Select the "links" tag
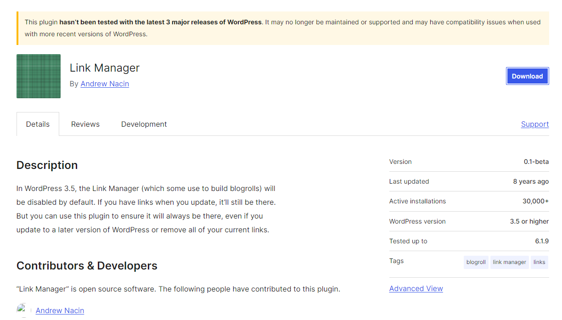Screen dimensions: 562x320 point(539,262)
